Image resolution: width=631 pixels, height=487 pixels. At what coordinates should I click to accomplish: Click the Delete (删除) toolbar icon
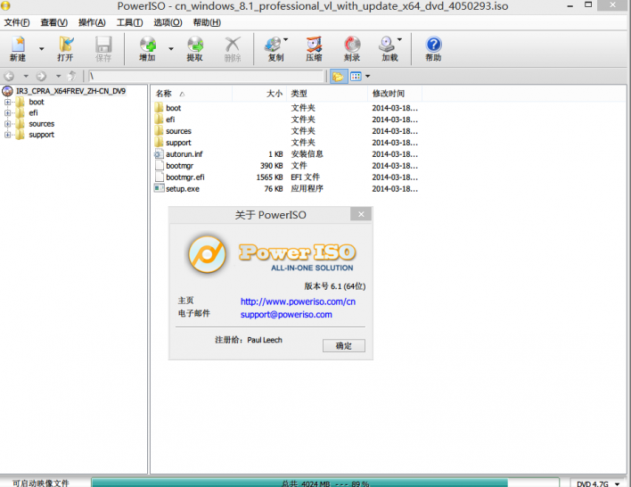point(233,49)
